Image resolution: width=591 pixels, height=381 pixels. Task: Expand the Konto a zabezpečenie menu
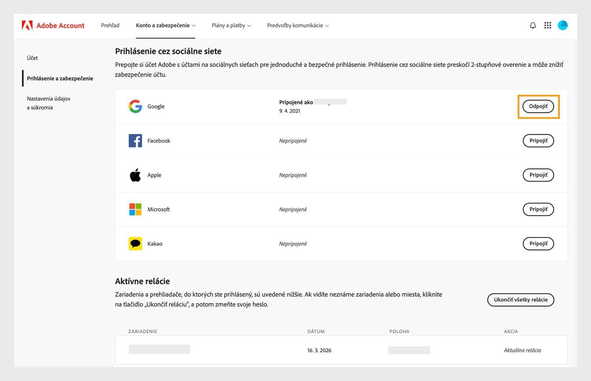coord(165,25)
